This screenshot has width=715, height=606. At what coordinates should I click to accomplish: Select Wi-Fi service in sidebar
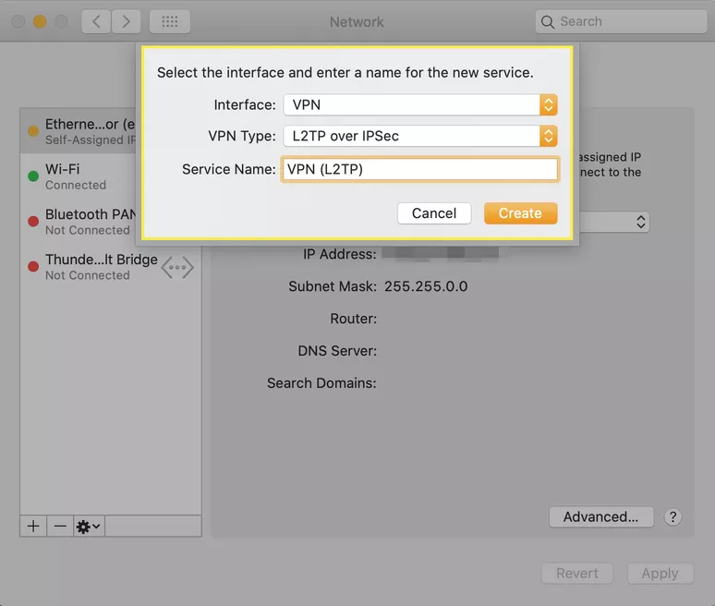click(78, 176)
